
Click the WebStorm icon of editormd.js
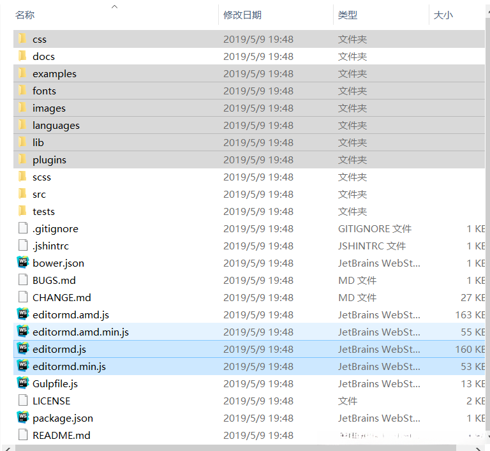click(23, 348)
